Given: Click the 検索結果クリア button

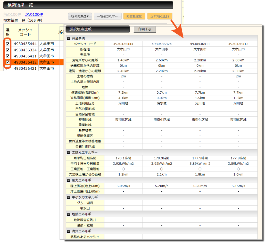Looking at the screenshot, I should pyautogui.click(x=80, y=16).
